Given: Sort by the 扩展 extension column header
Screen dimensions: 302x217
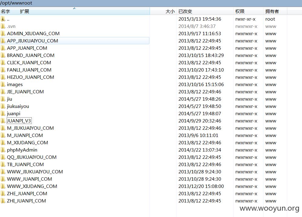Looking at the screenshot, I should point(25,12).
